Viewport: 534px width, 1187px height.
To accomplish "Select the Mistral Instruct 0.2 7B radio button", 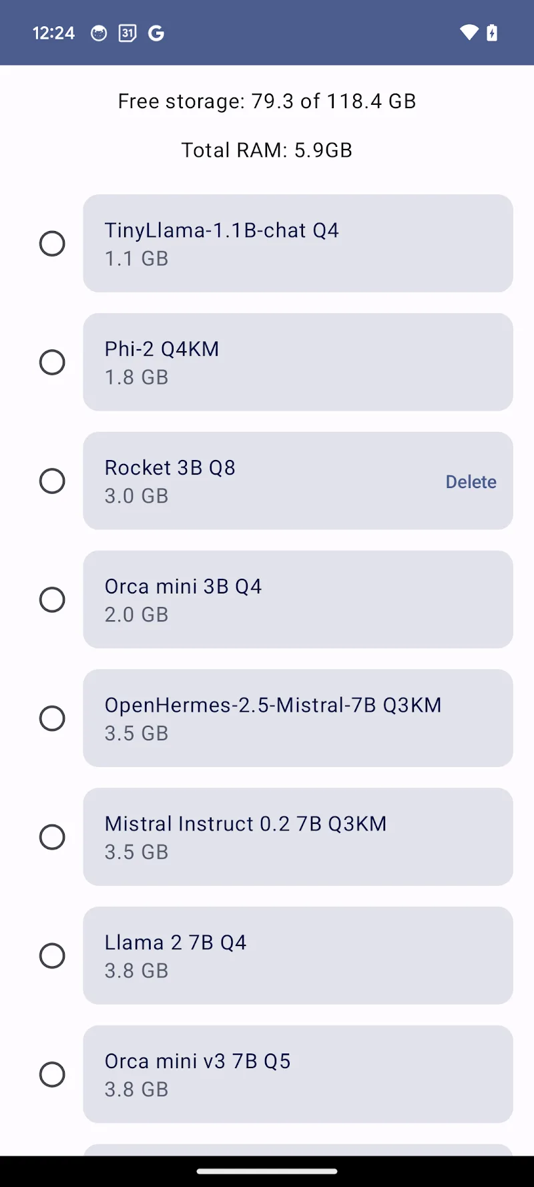I will (52, 837).
